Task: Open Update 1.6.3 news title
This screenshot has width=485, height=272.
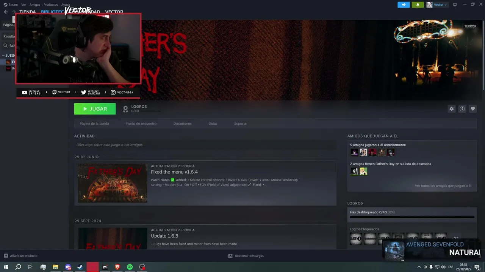Action: [164, 236]
